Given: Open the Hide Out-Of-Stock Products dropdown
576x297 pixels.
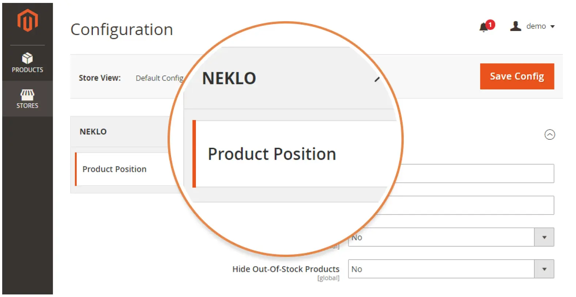Looking at the screenshot, I should coord(451,269).
